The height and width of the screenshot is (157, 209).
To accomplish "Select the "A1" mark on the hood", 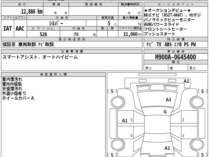I will click(x=169, y=100).
